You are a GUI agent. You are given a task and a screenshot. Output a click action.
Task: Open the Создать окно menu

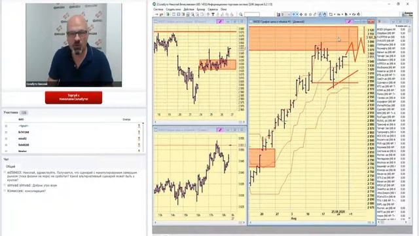[x=173, y=9]
